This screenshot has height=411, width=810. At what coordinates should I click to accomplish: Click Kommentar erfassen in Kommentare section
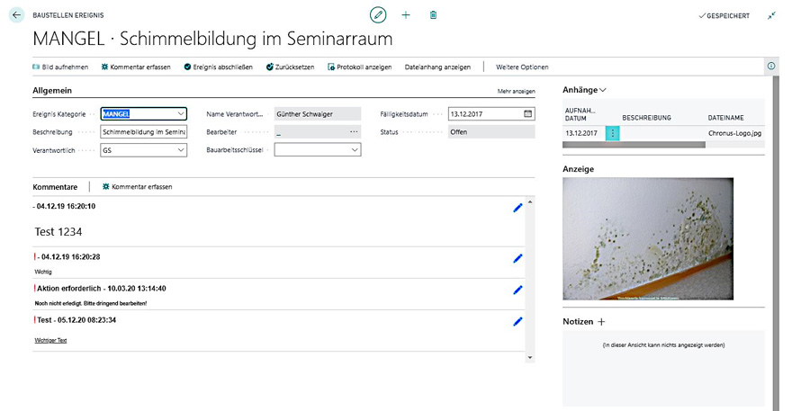pyautogui.click(x=138, y=187)
